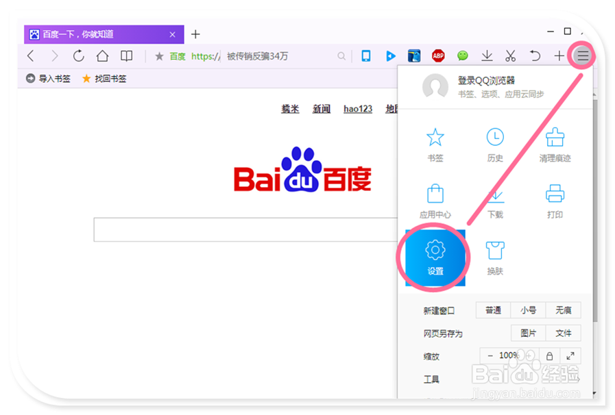Open the Settings (设置) panel
This screenshot has height=415, width=615.
434,257
